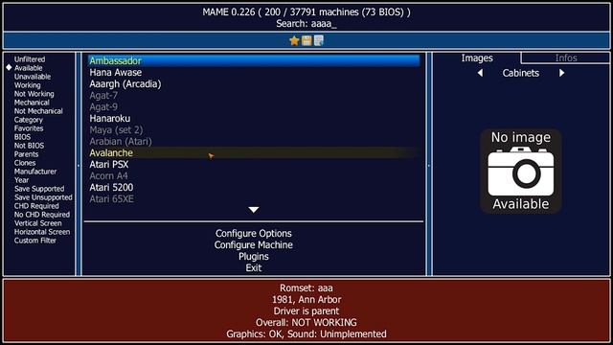Select the Atari PSX machine

click(x=254, y=164)
